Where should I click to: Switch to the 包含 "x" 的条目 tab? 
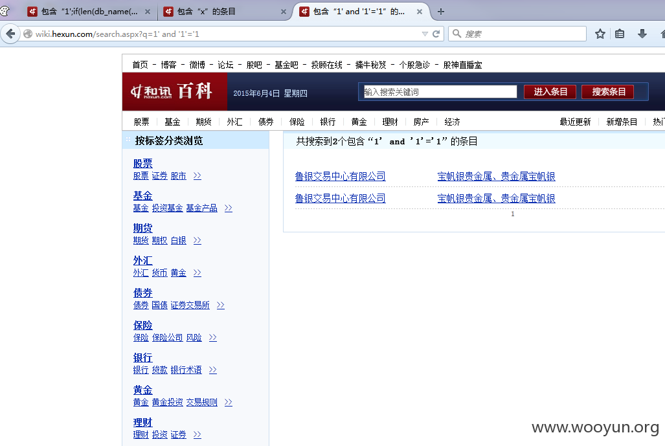[x=225, y=12]
